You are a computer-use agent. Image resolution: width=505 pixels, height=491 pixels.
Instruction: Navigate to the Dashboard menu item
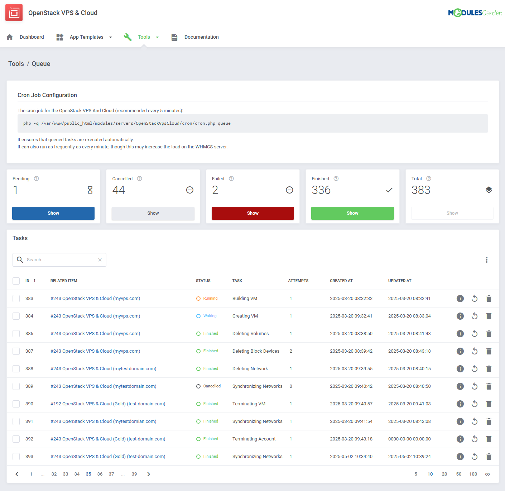pyautogui.click(x=32, y=37)
